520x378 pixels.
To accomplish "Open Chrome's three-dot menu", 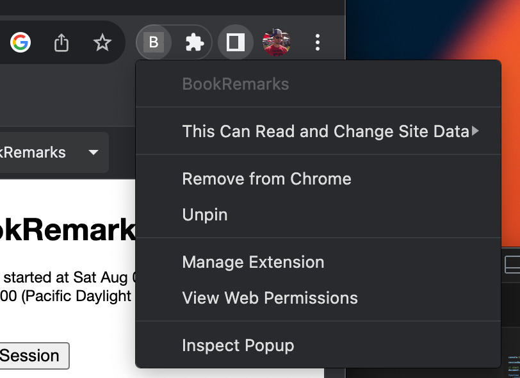I will pos(318,42).
